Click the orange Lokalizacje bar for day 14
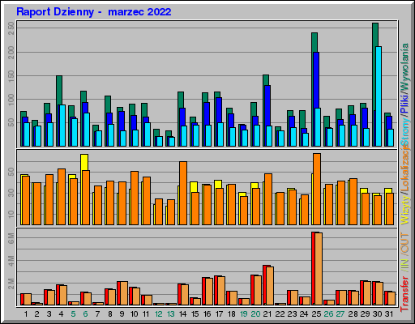The image size is (415, 324). [183, 193]
